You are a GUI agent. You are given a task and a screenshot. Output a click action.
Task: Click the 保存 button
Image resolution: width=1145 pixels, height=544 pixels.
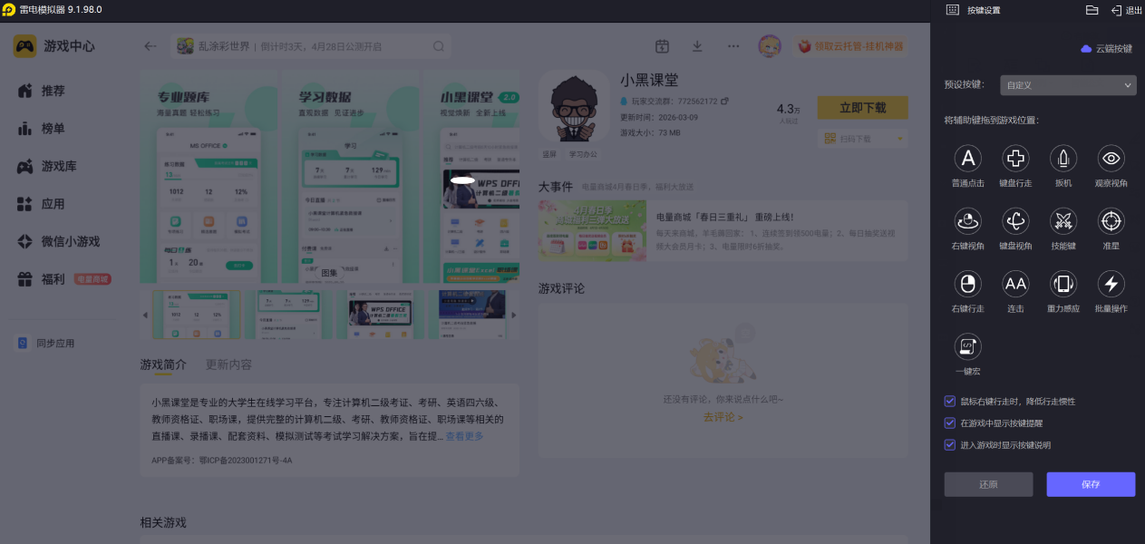tap(1091, 484)
